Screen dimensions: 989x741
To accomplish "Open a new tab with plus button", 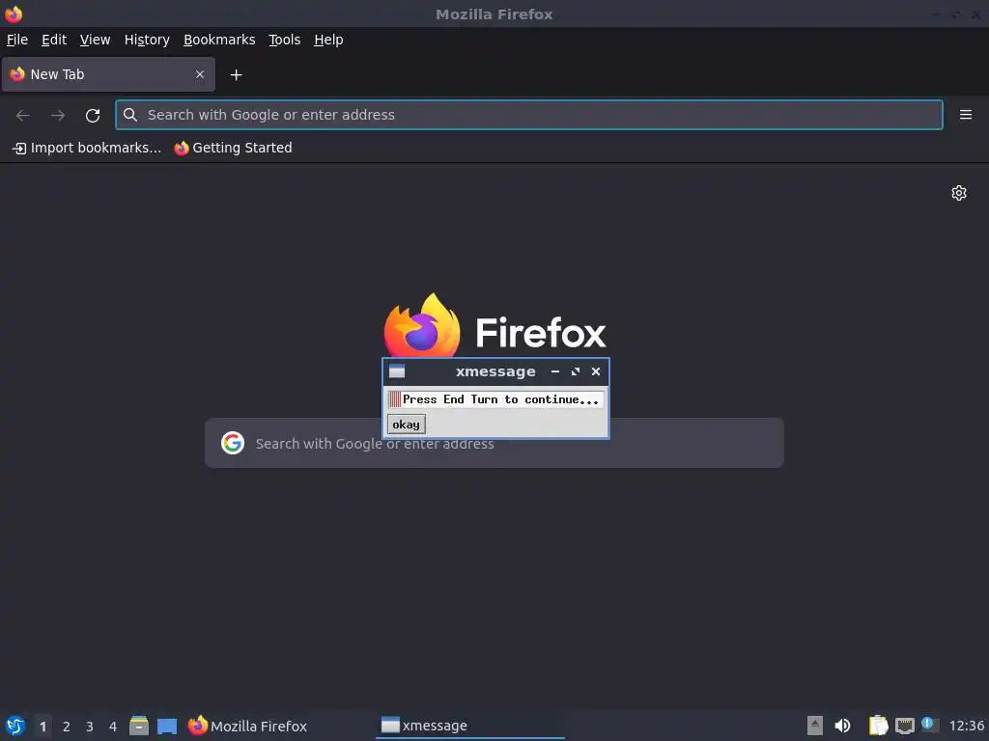I will click(236, 75).
